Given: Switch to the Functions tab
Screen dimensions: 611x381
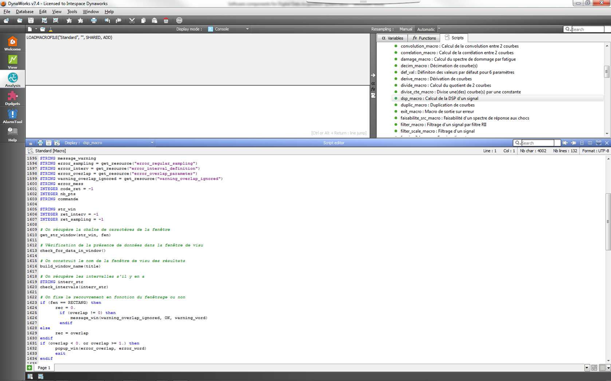Looking at the screenshot, I should pyautogui.click(x=424, y=38).
